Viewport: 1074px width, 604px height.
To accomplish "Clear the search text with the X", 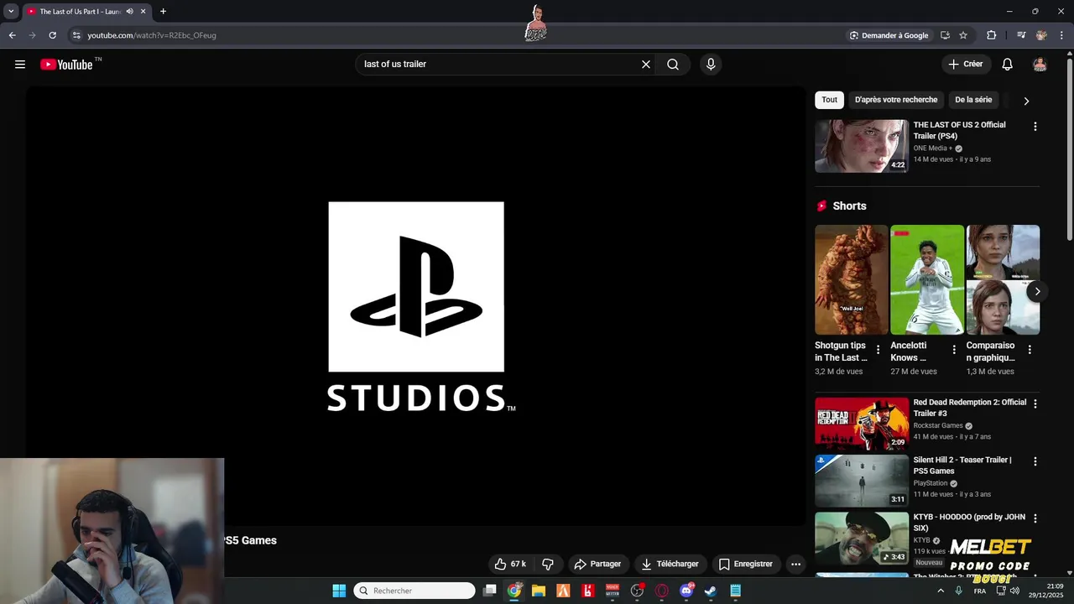I will (646, 64).
